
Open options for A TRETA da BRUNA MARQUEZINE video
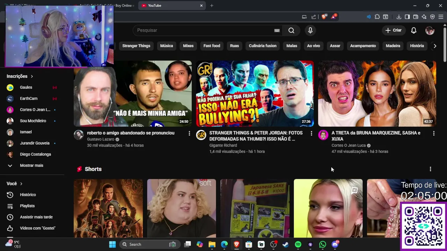tap(434, 134)
